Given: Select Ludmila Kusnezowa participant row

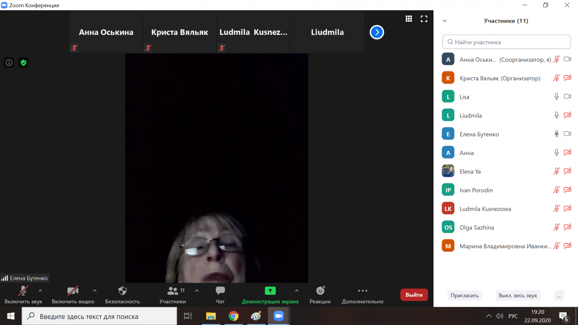Looking at the screenshot, I should click(506, 209).
